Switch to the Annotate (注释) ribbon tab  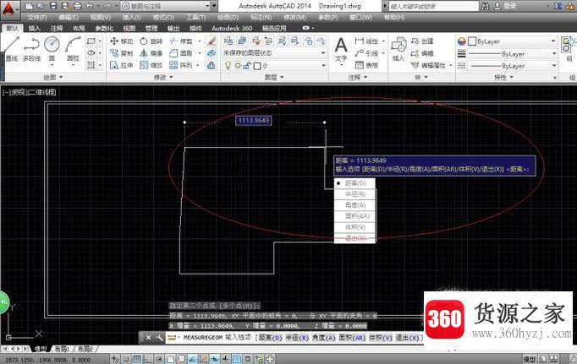pyautogui.click(x=57, y=28)
